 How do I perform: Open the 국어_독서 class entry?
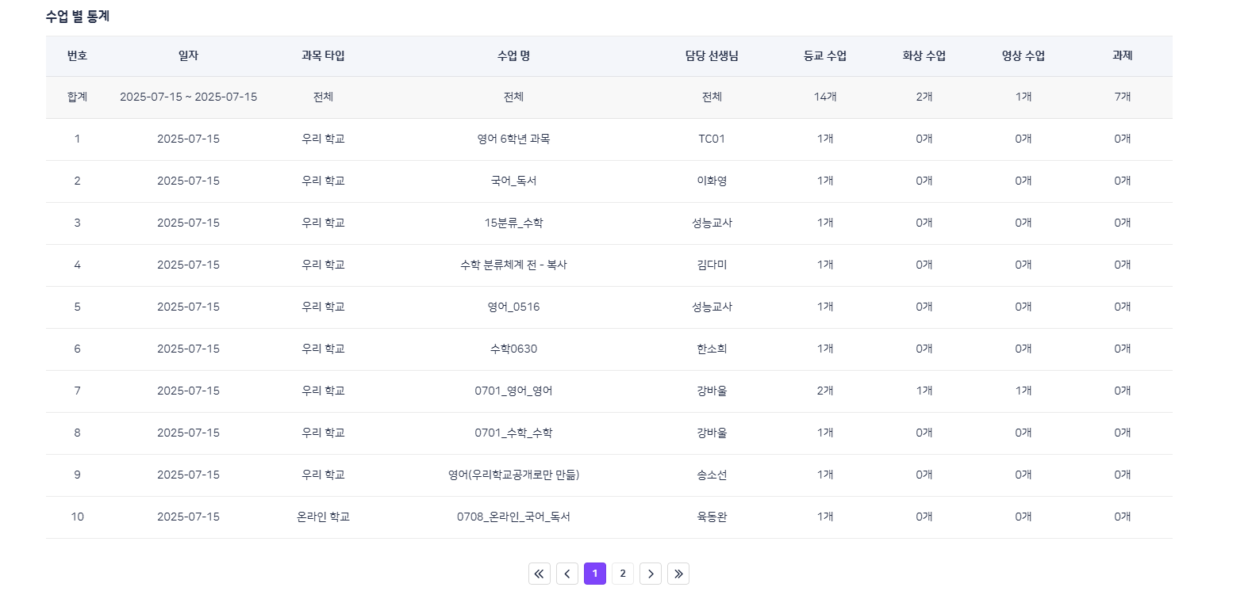513,181
